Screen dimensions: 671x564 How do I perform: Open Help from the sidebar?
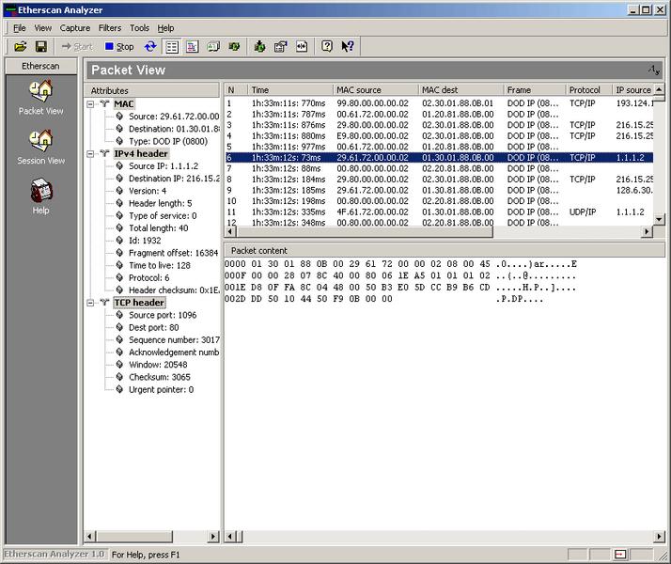40,196
